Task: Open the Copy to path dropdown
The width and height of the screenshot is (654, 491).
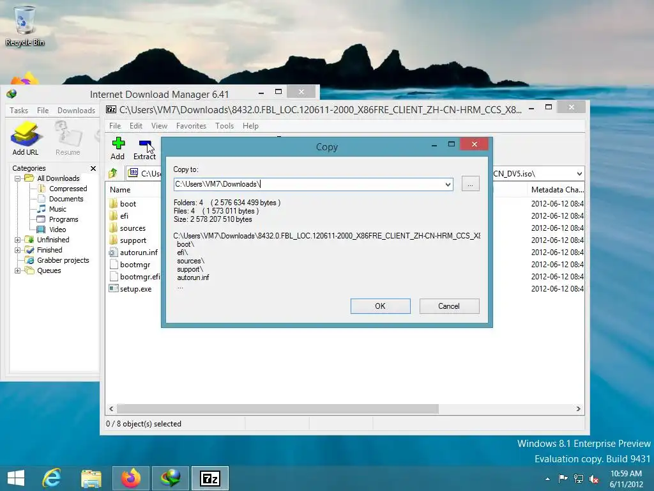Action: click(448, 184)
